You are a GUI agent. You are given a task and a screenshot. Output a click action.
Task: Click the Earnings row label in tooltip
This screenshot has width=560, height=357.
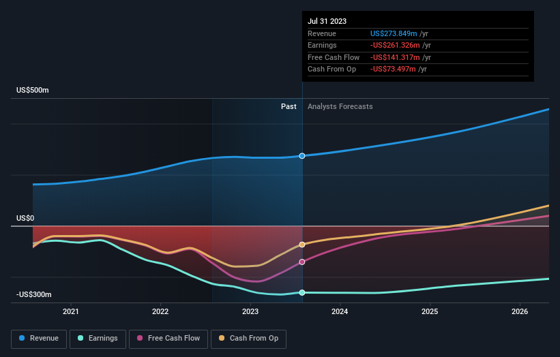point(322,45)
